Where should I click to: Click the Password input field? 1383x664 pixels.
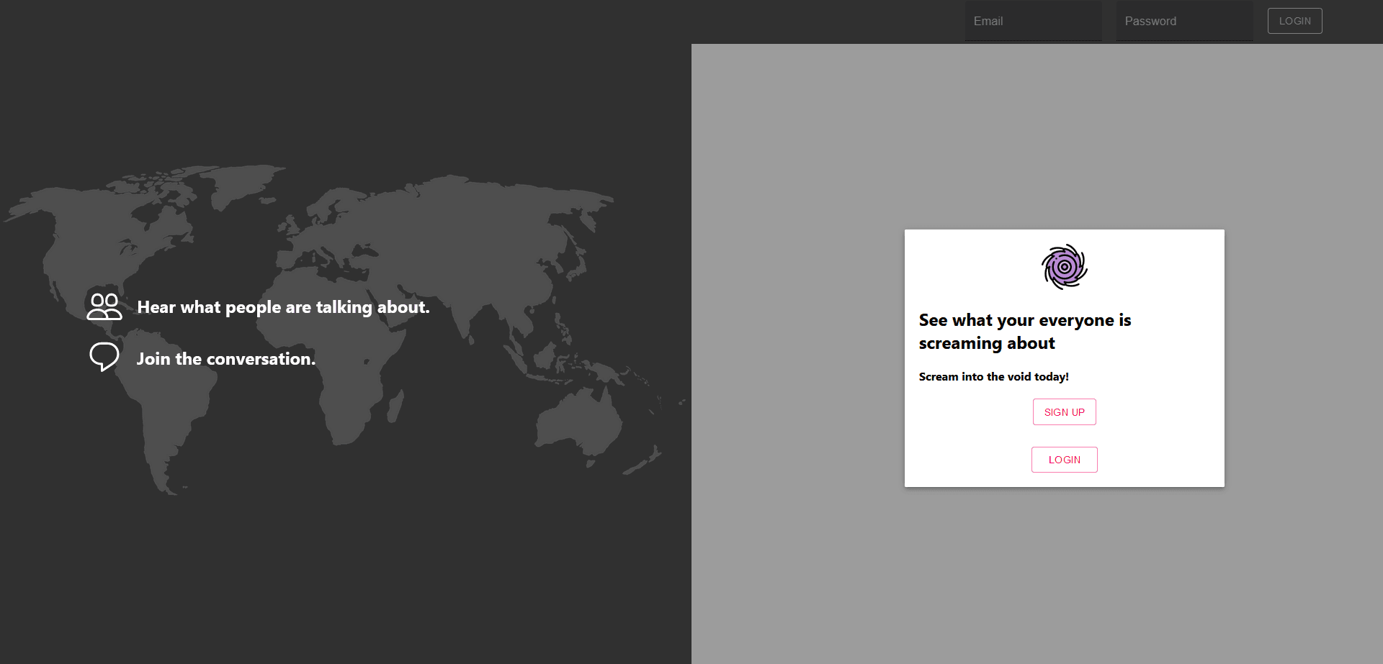[1184, 22]
